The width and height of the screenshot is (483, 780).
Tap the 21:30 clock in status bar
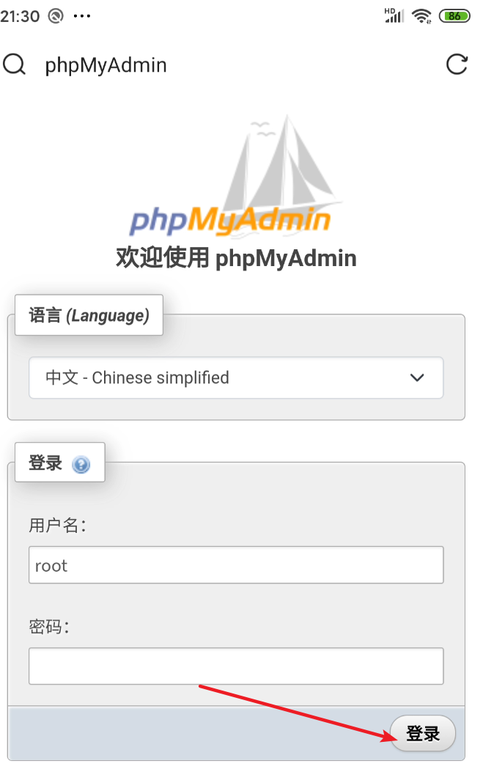tap(21, 15)
